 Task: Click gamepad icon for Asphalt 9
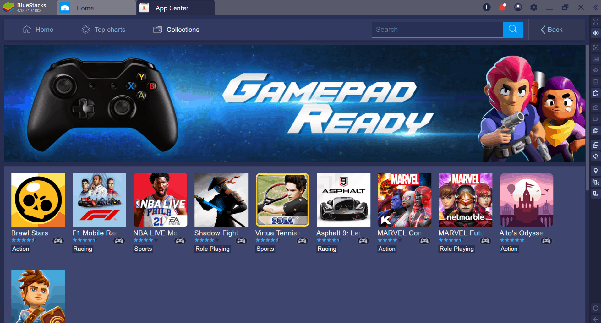(363, 241)
